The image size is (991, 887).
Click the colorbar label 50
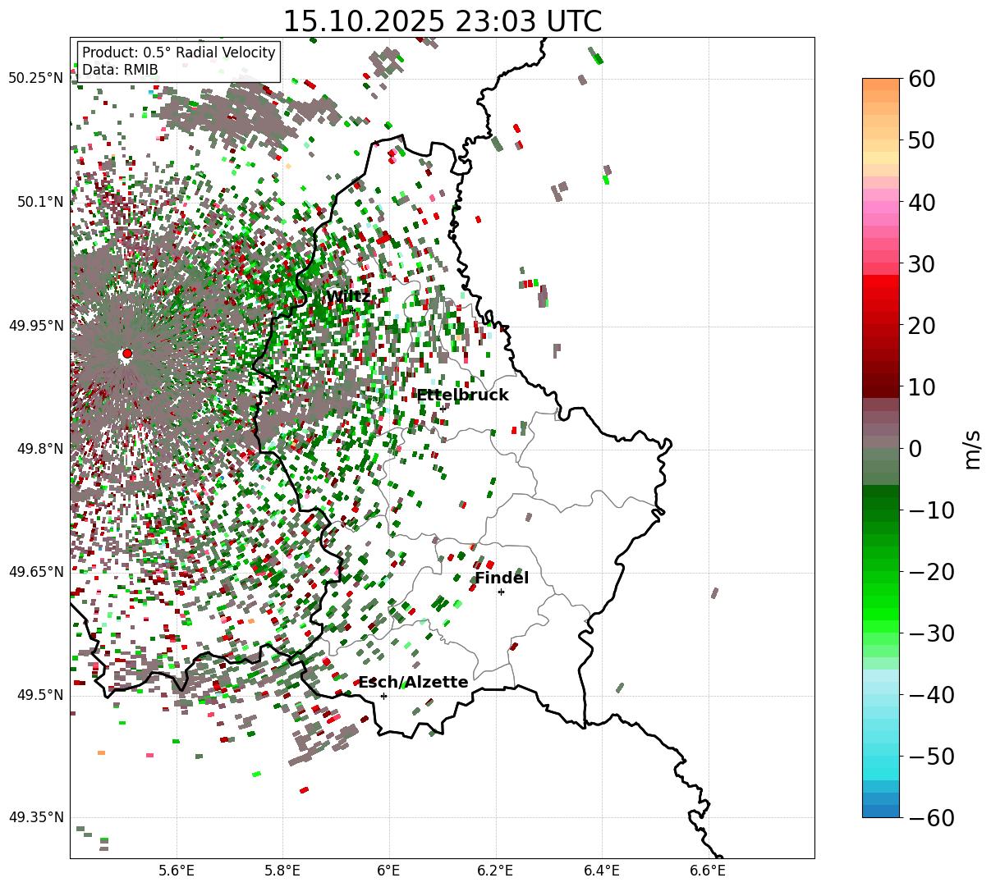(920, 140)
